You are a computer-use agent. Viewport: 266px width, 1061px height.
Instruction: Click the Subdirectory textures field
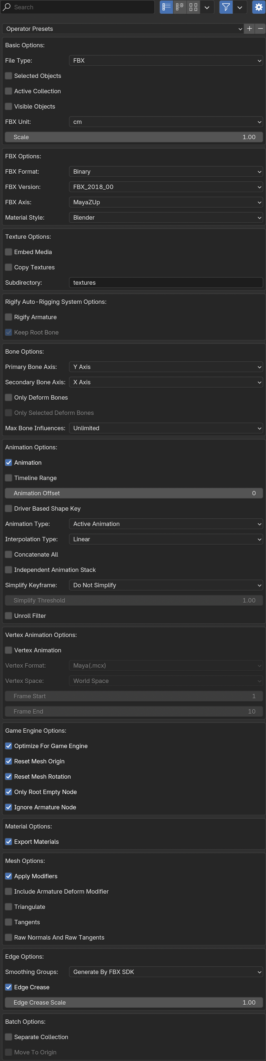pos(166,283)
